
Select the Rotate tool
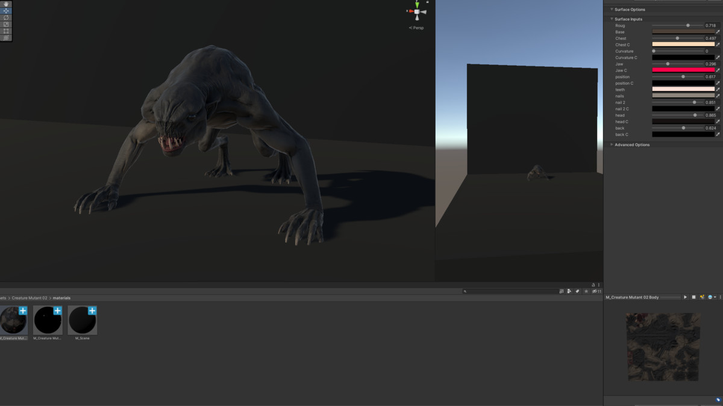tap(6, 17)
